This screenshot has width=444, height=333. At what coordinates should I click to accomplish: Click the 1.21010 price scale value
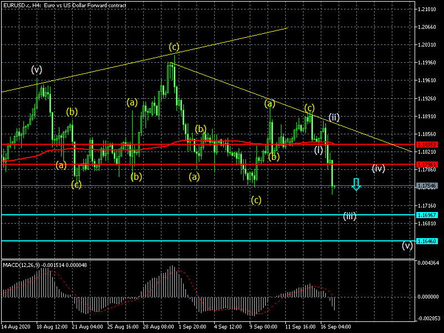tap(427, 10)
